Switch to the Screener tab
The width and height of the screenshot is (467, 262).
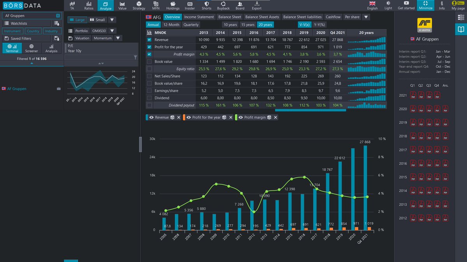click(x=32, y=48)
